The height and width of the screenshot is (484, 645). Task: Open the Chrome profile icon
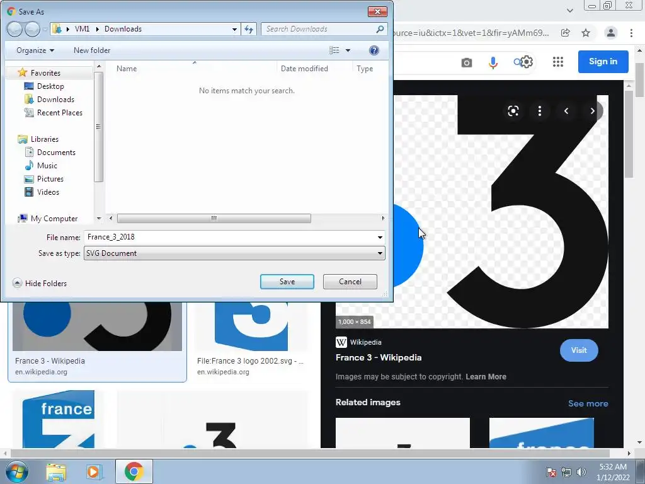coord(611,33)
